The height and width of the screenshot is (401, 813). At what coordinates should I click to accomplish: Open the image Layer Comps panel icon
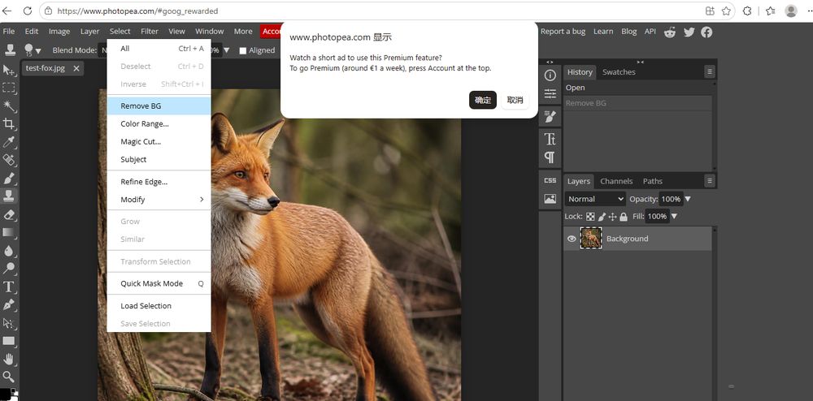click(x=550, y=199)
